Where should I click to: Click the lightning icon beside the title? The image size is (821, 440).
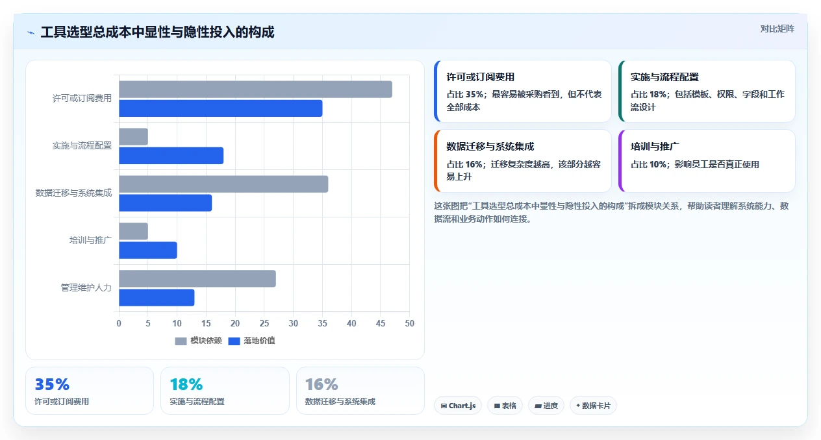tap(31, 32)
